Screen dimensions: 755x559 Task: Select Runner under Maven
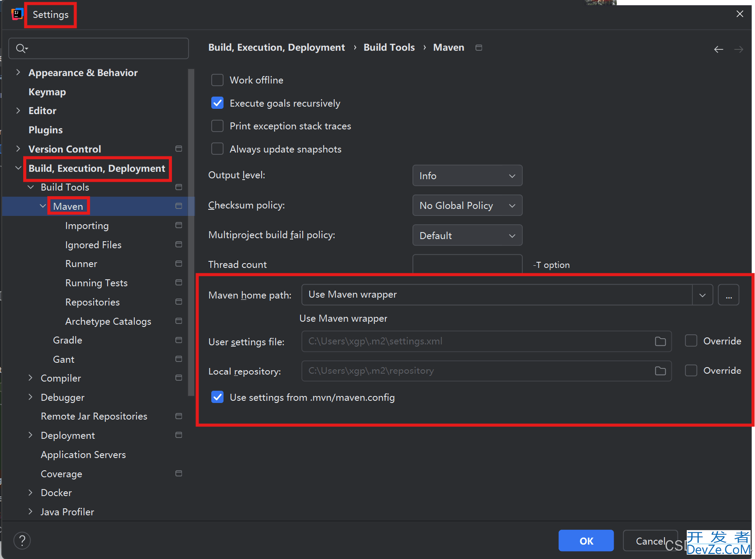(x=81, y=264)
